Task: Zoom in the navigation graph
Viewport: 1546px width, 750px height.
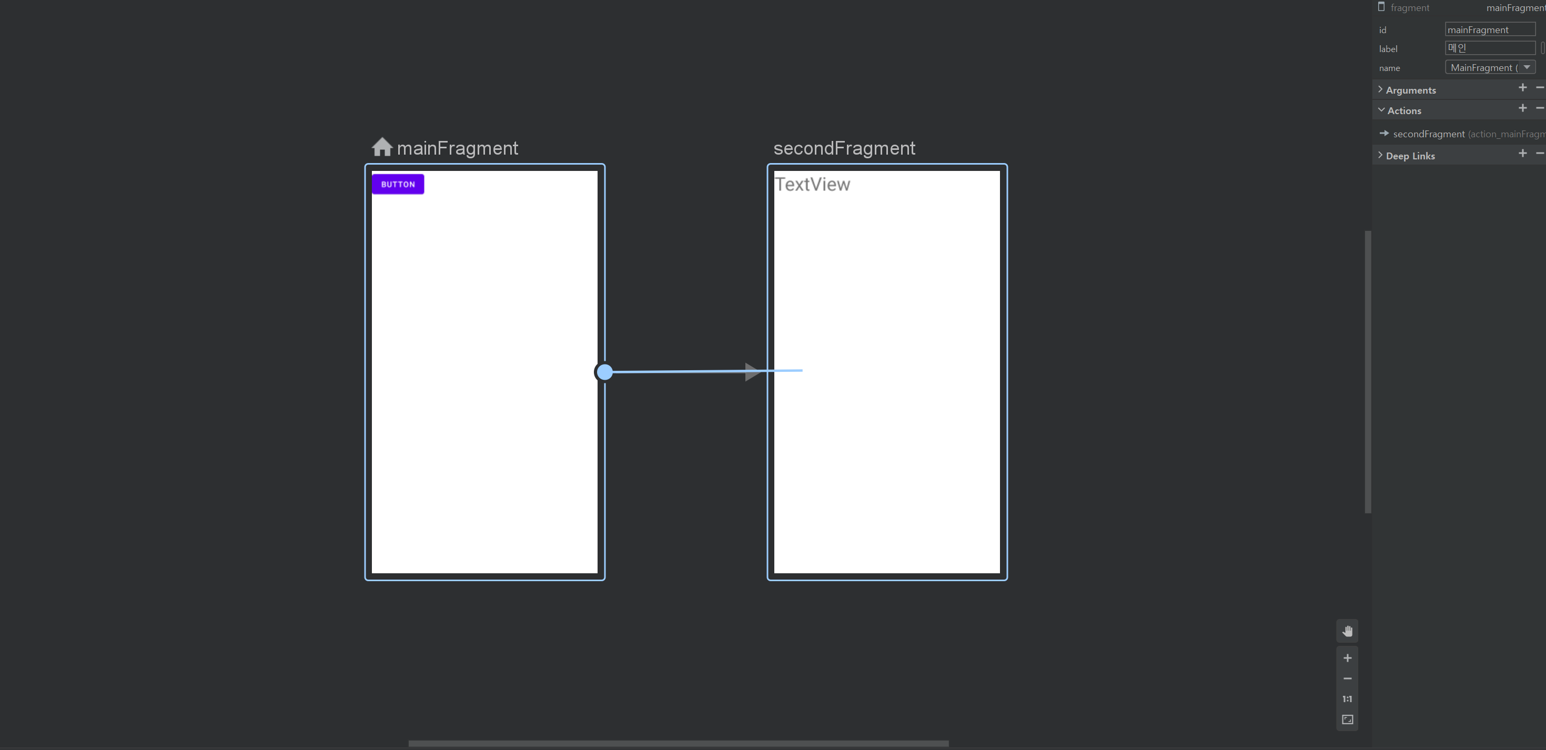Action: pos(1347,658)
